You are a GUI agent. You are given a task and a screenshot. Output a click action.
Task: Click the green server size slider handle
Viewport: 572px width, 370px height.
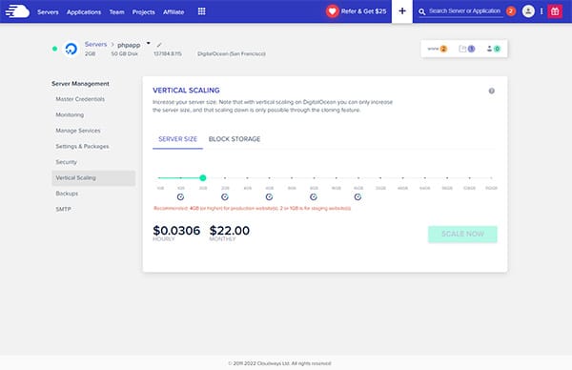click(x=203, y=177)
